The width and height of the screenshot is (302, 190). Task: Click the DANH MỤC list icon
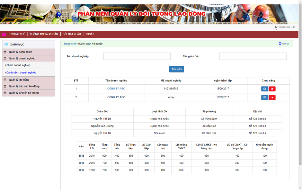pyautogui.click(x=6, y=44)
